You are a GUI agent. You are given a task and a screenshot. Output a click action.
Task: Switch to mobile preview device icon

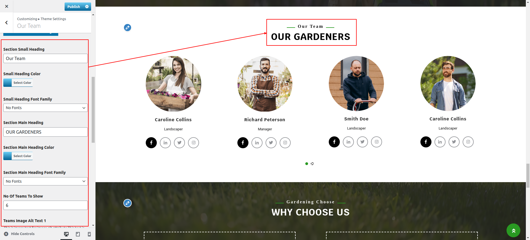[89, 234]
